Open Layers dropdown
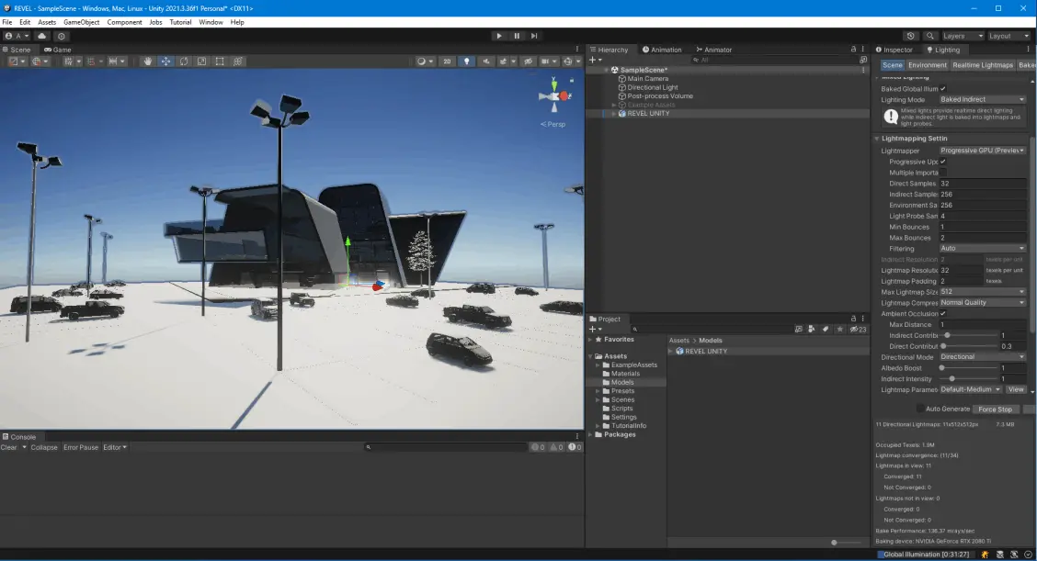Image resolution: width=1037 pixels, height=561 pixels. (x=963, y=36)
